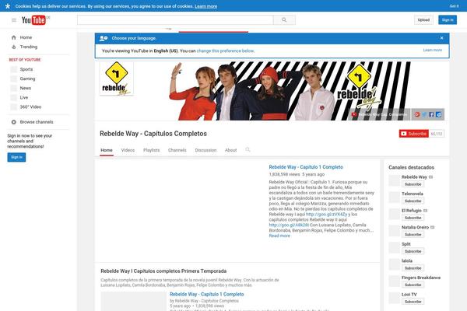This screenshot has width=467, height=311.
Task: Click the Facebook icon on channel banner
Action: (431, 114)
